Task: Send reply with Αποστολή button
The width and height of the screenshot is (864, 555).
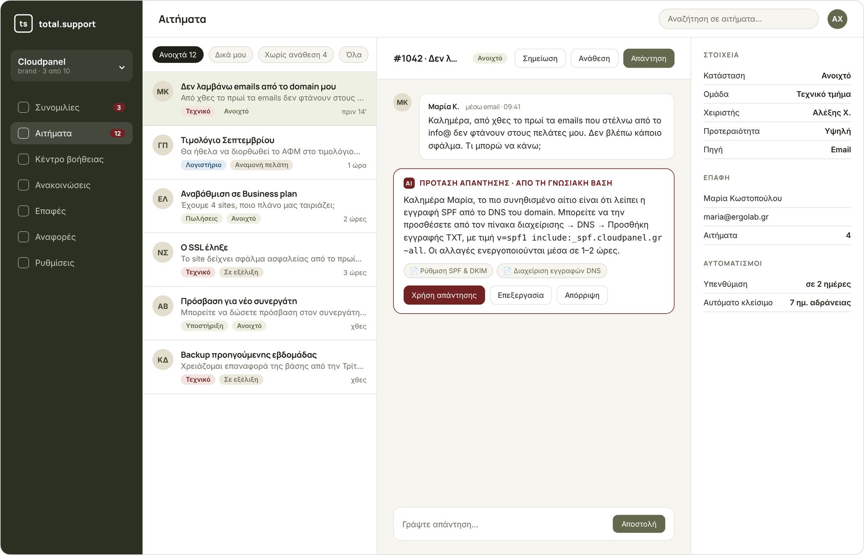Action: pyautogui.click(x=639, y=524)
